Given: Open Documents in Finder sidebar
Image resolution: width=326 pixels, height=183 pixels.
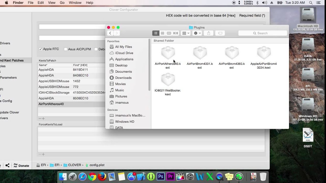Looking at the screenshot, I should [x=123, y=72].
